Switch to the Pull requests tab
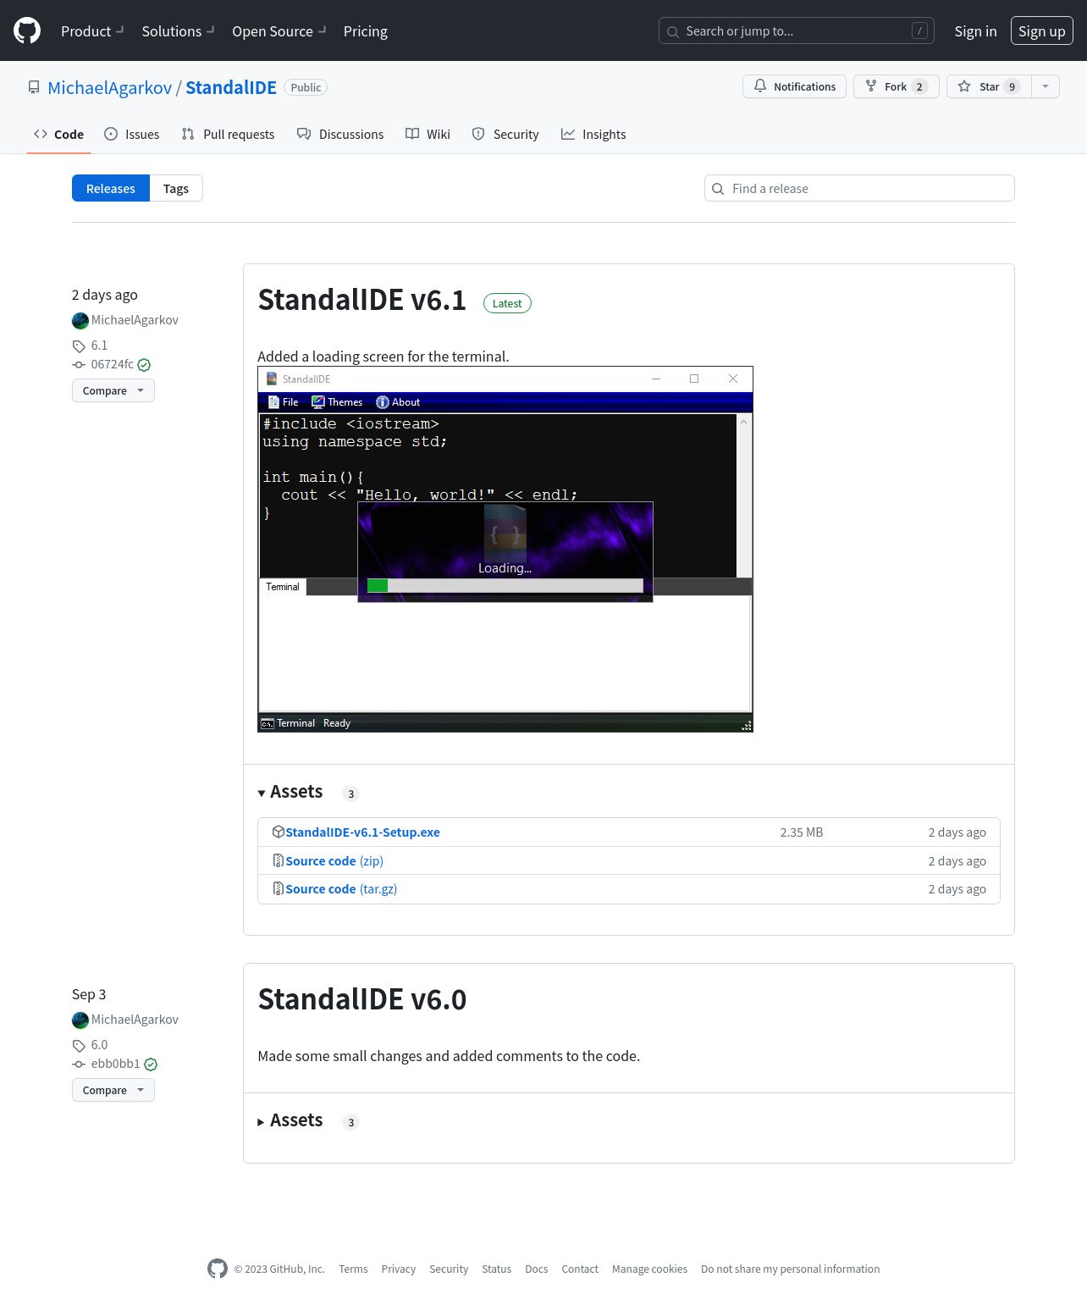 228,134
